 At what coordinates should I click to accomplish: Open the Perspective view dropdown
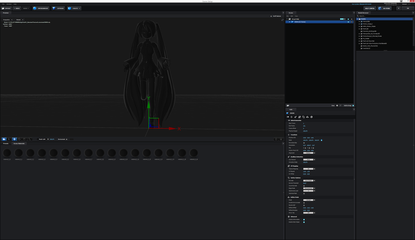(8, 20)
